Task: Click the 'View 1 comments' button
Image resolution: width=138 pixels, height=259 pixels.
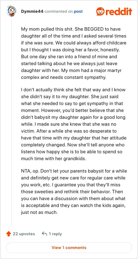Action: point(69,248)
